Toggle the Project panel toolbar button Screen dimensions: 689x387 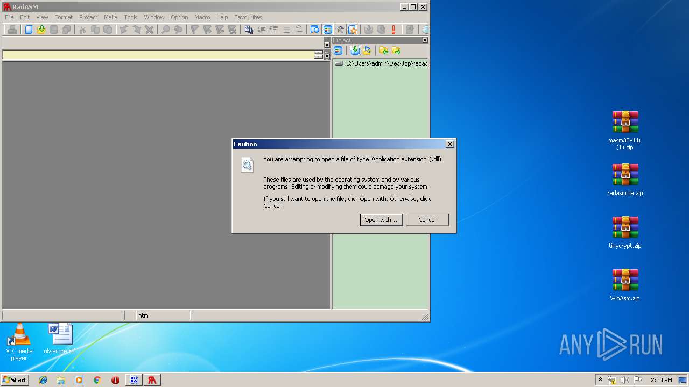(327, 30)
